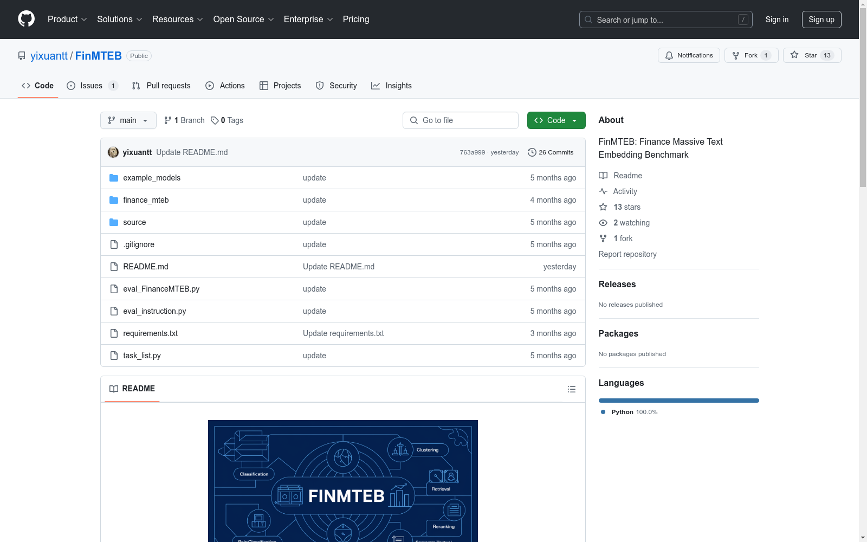Image resolution: width=867 pixels, height=542 pixels.
Task: Open the green Code dropdown button
Action: (x=556, y=120)
